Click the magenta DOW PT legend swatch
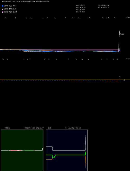 pos(3,12)
